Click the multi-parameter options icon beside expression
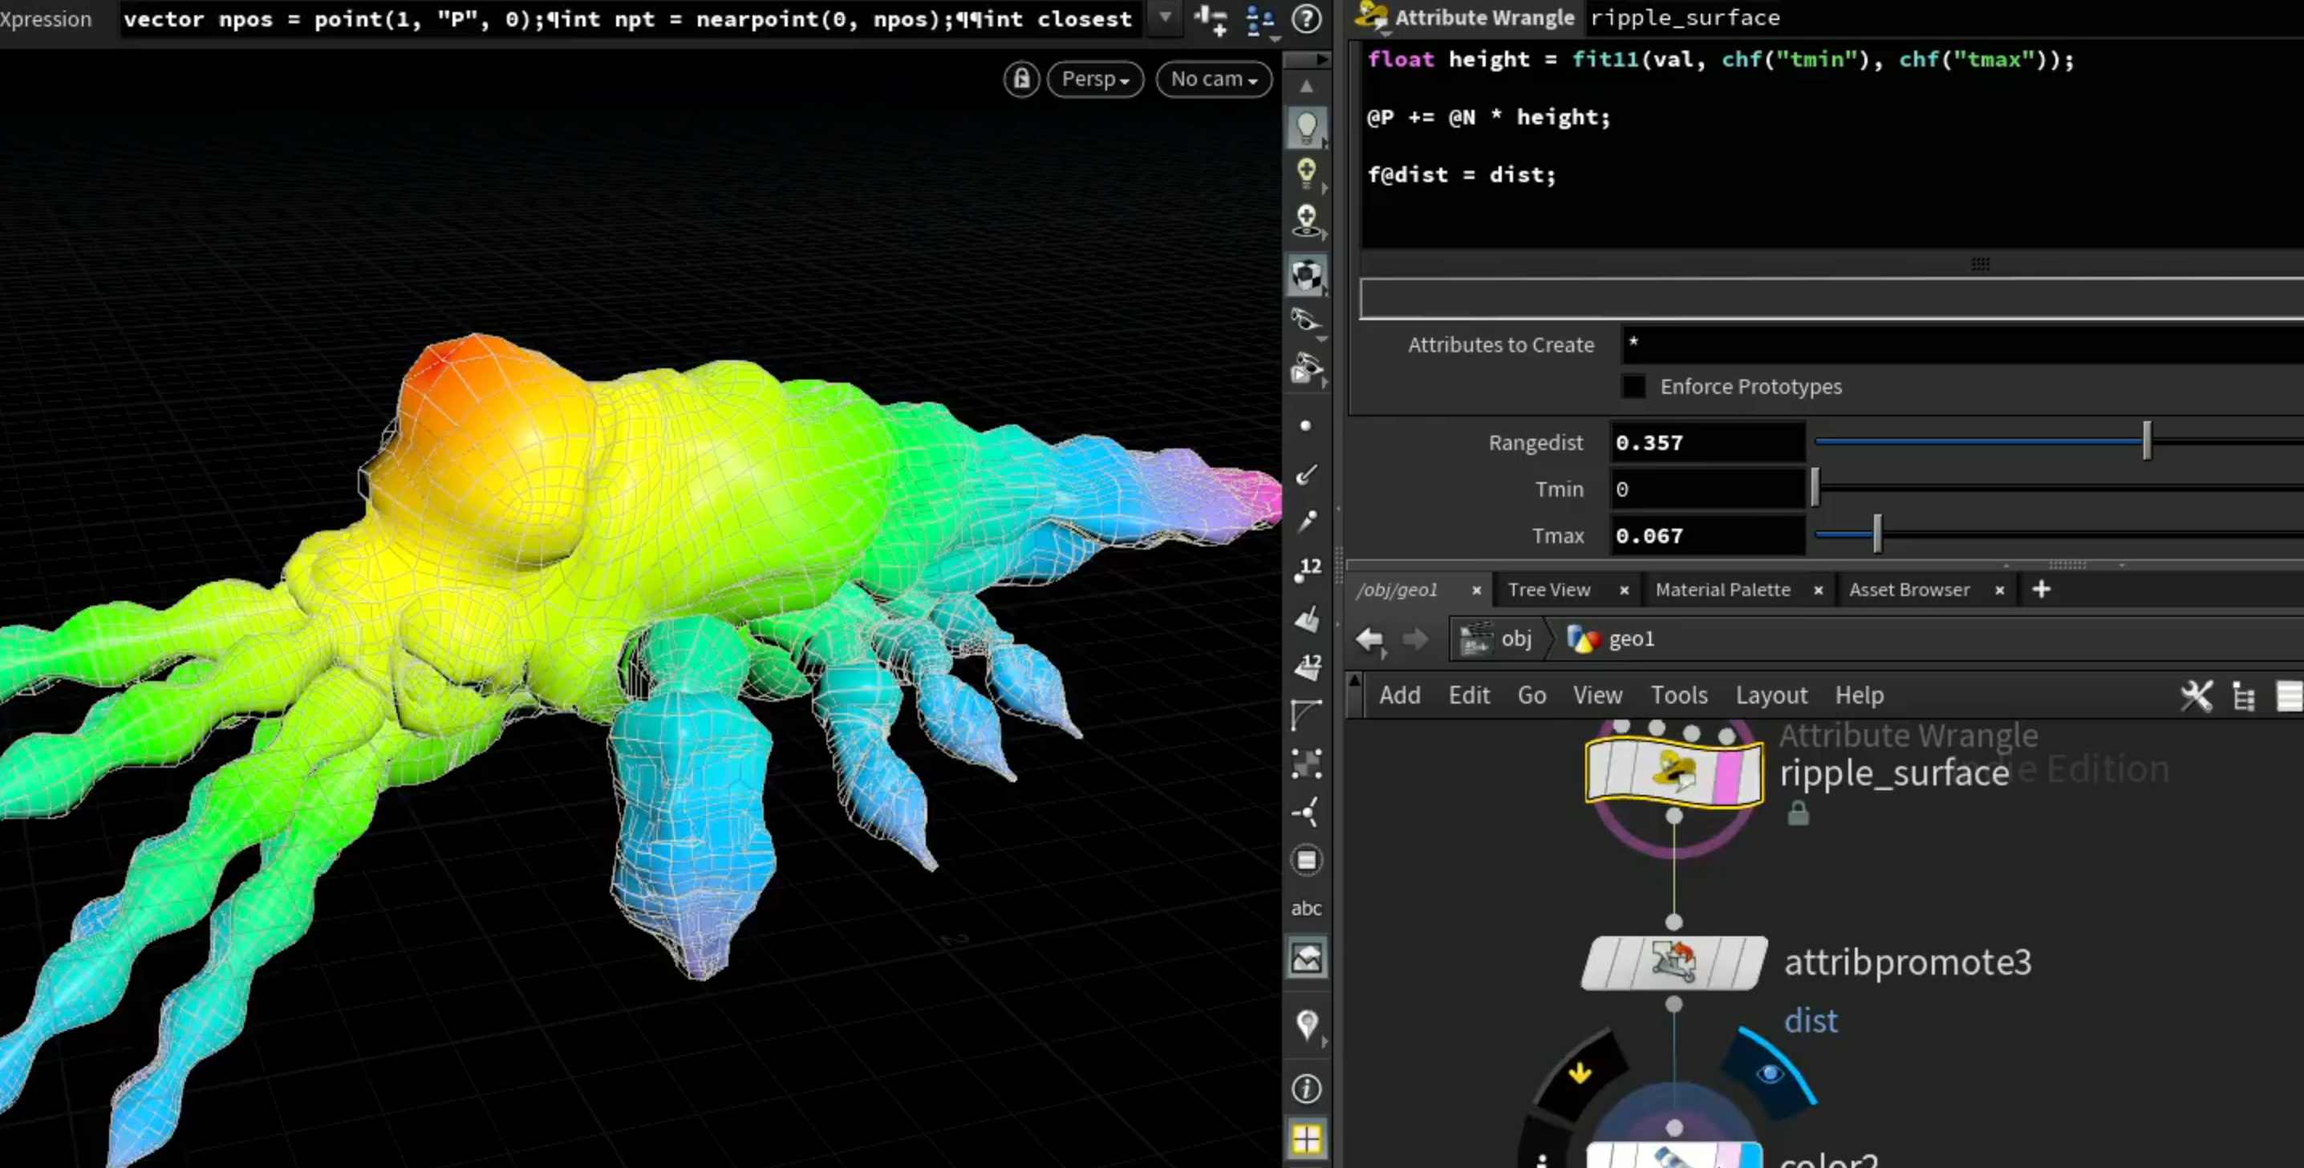 click(x=1261, y=20)
